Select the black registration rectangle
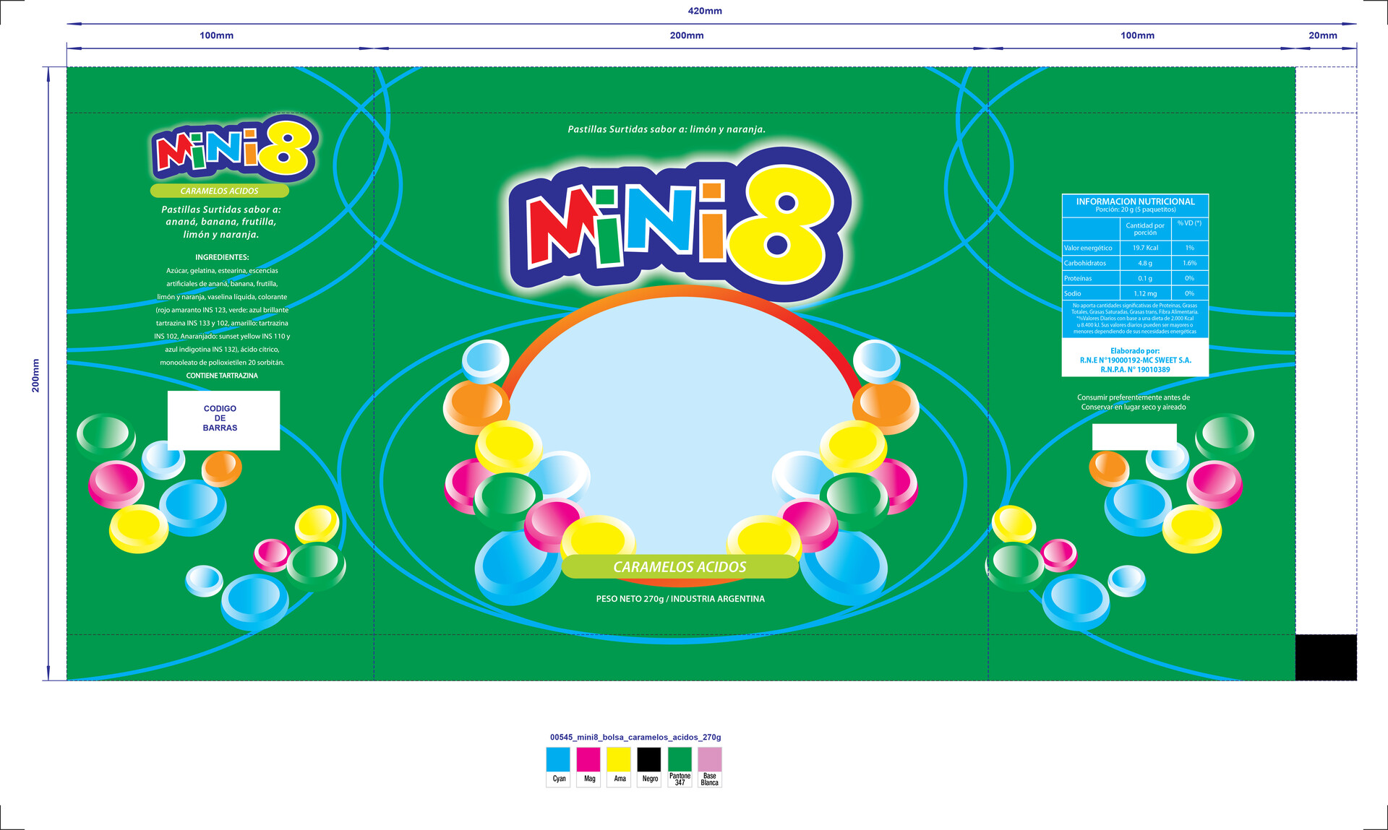 coord(1326,657)
